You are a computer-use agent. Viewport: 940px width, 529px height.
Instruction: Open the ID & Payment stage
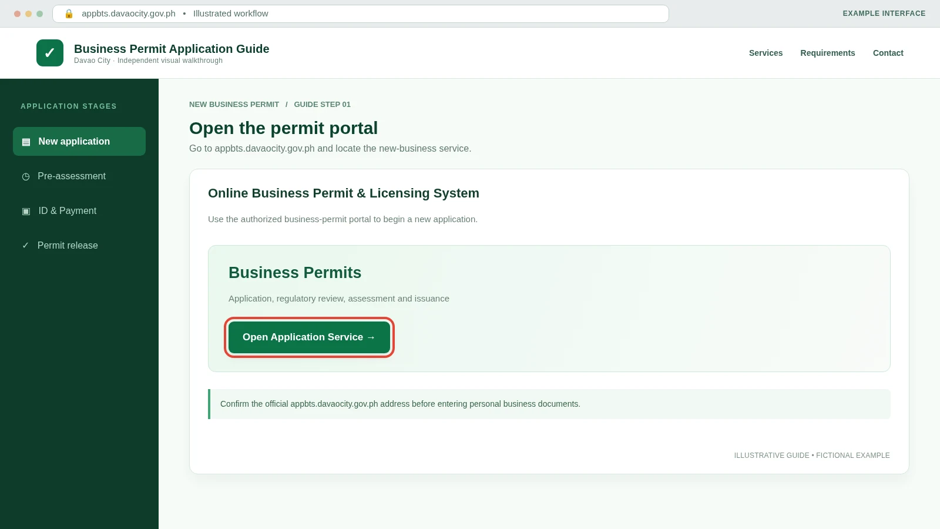tap(79, 211)
